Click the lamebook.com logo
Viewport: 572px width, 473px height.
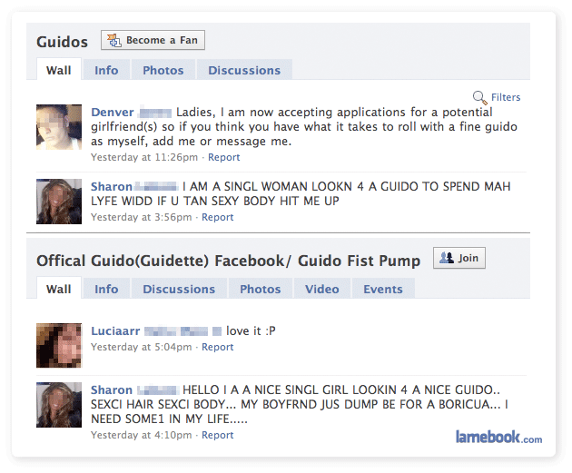point(498,437)
